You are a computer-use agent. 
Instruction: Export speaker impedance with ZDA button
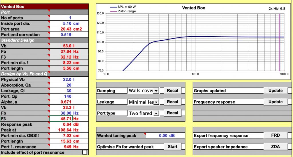click(276, 146)
